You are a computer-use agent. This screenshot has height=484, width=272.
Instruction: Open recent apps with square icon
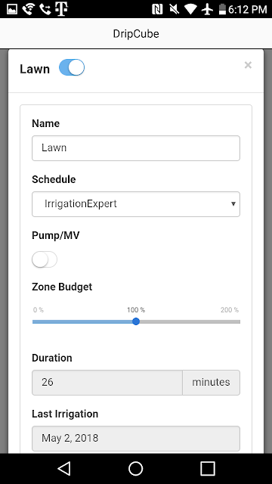point(208,468)
